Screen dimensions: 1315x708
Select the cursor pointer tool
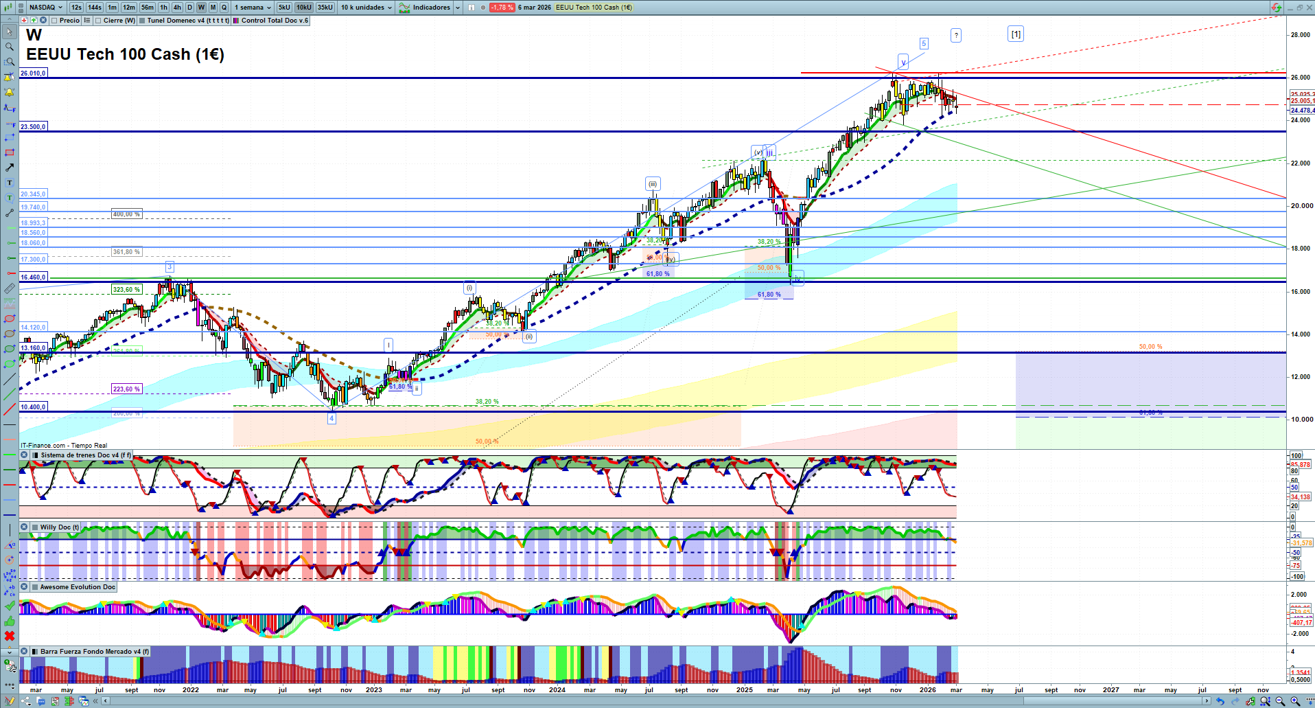point(10,32)
